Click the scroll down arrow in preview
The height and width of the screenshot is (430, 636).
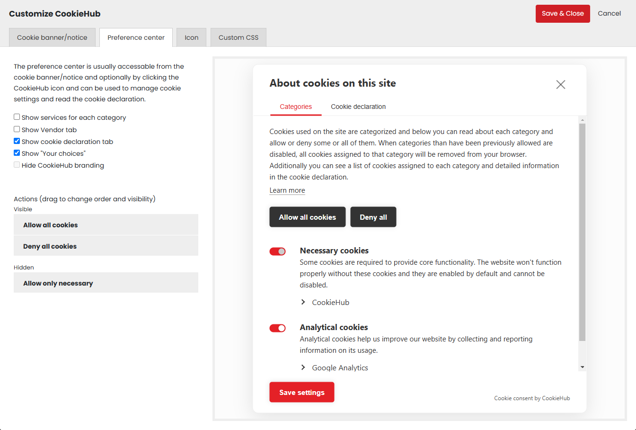[x=582, y=367]
